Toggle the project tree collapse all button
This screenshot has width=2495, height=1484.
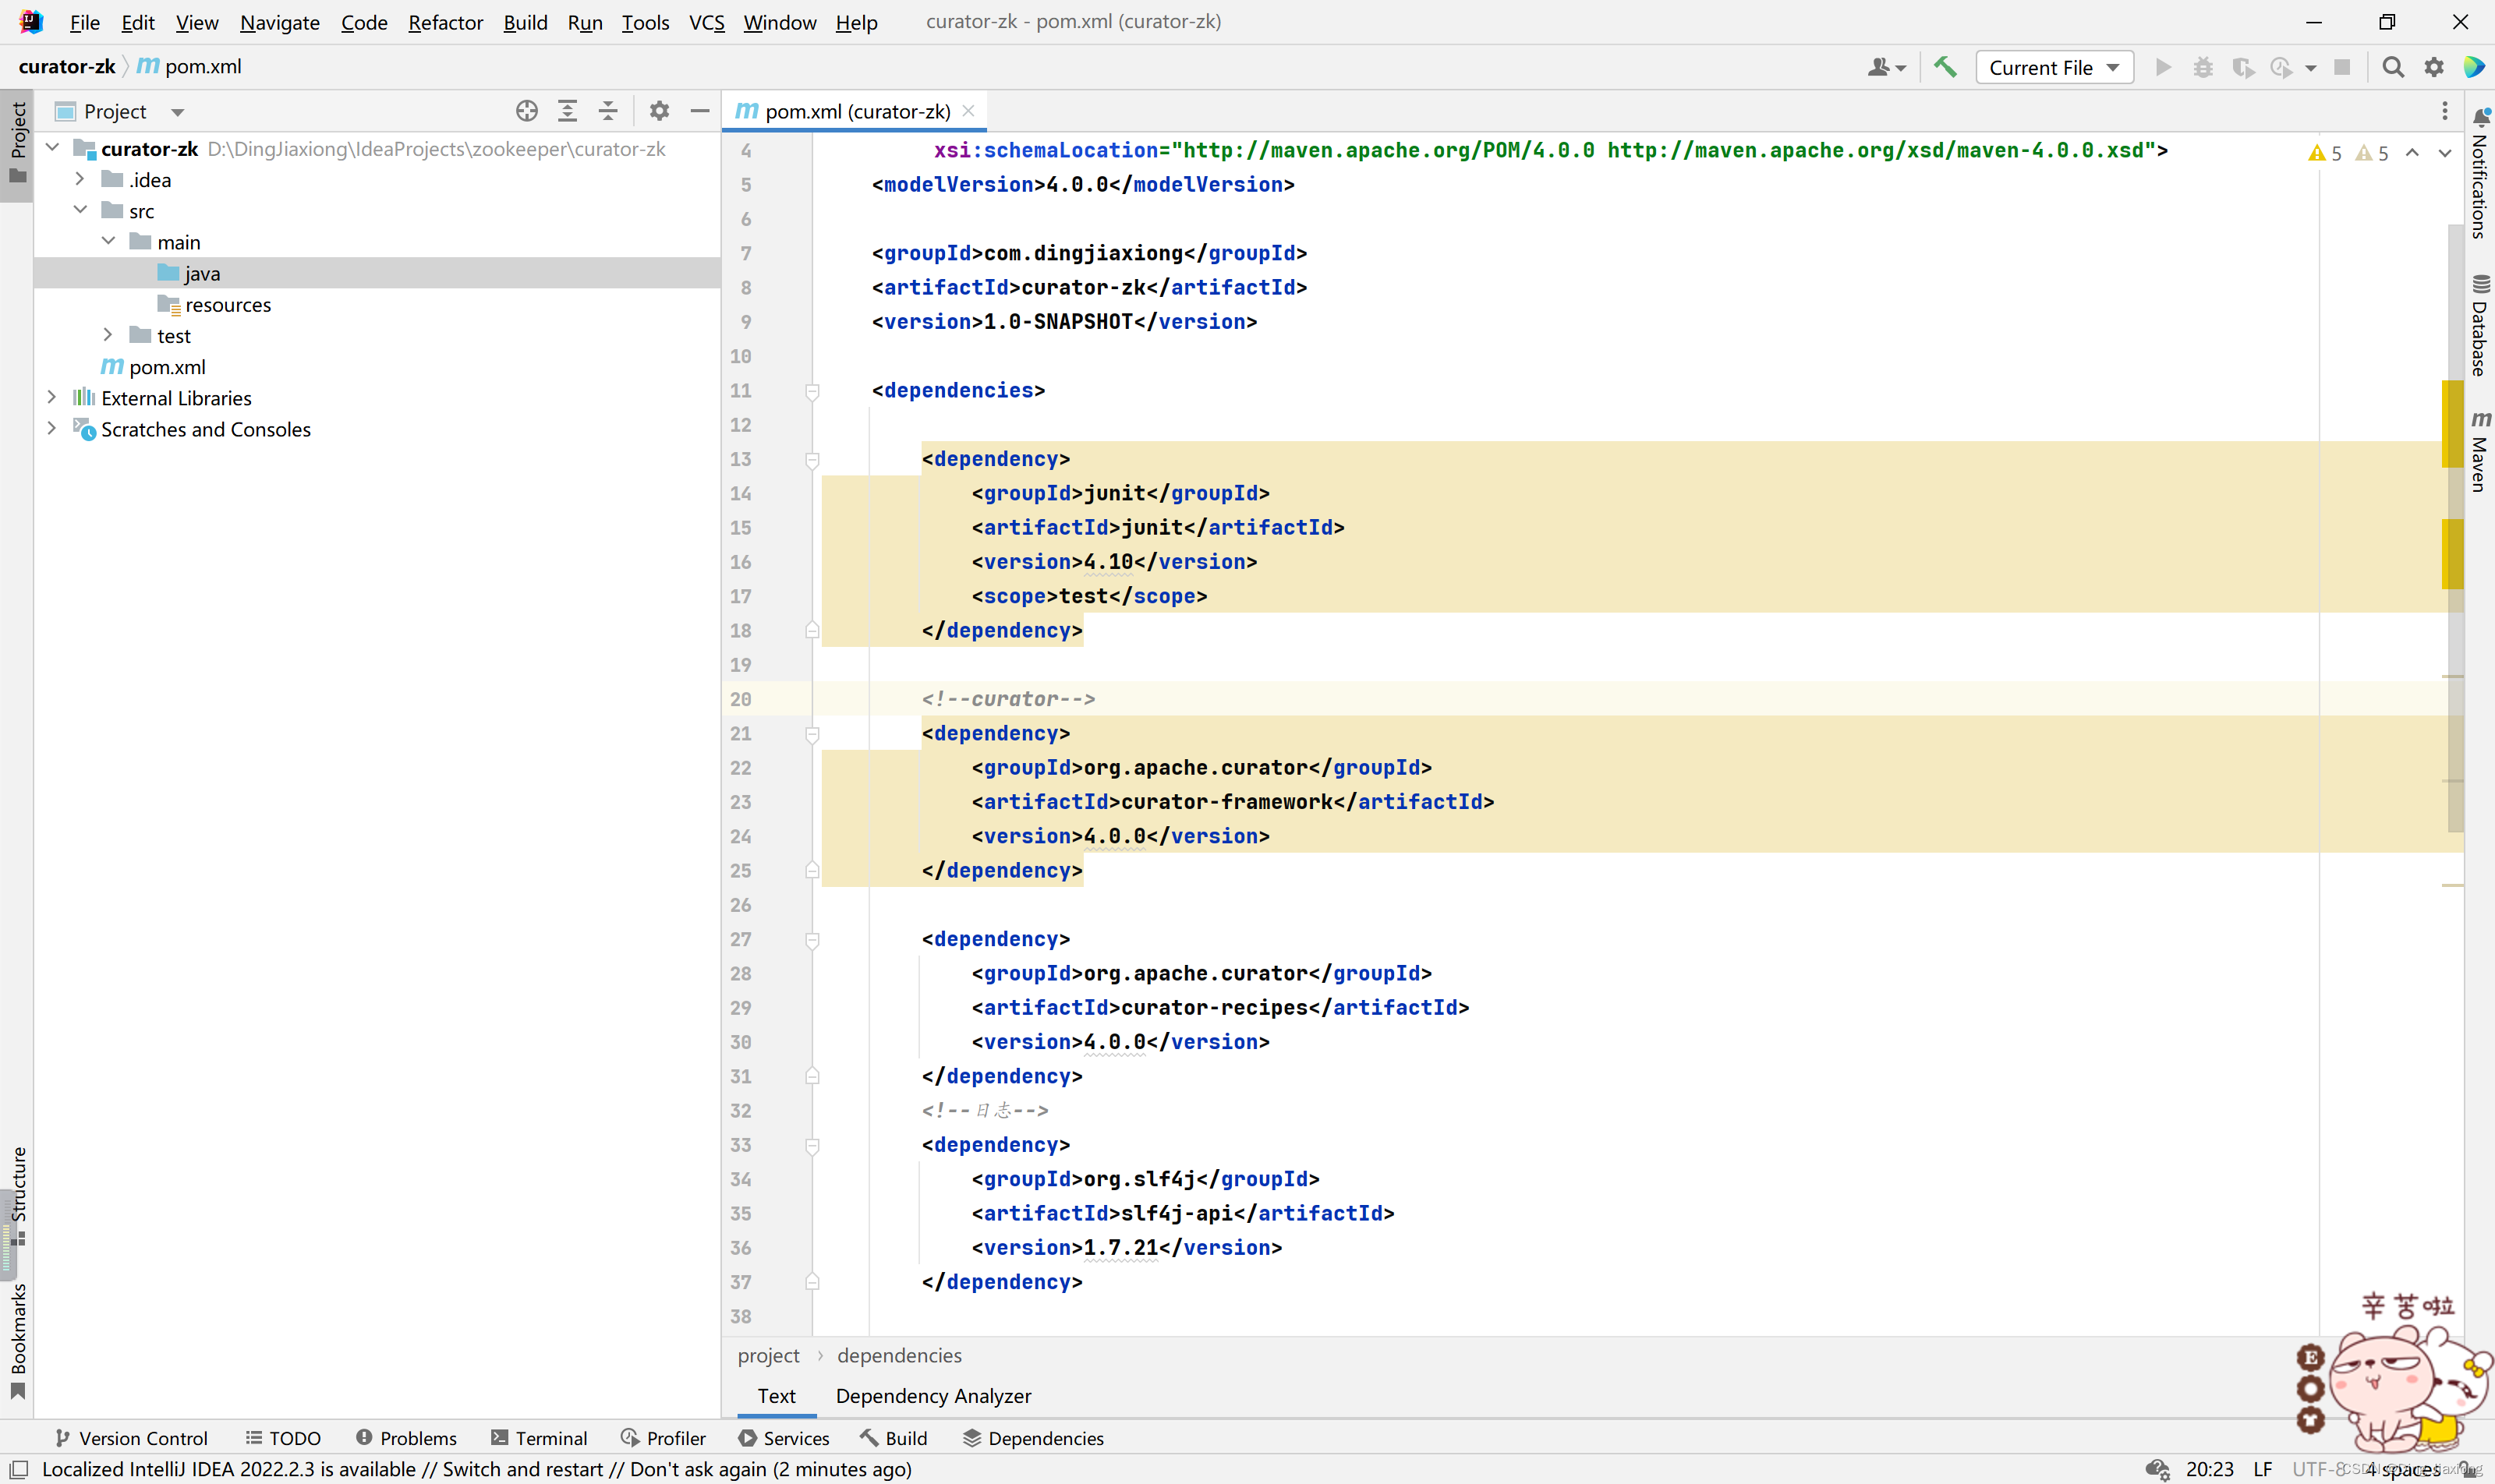(608, 110)
